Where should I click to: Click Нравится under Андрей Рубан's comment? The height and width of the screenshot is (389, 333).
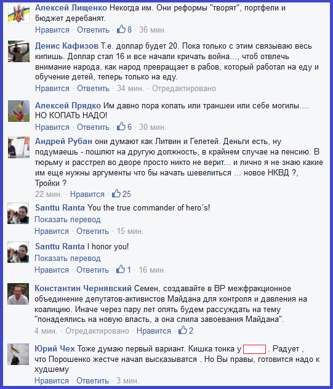(87, 194)
